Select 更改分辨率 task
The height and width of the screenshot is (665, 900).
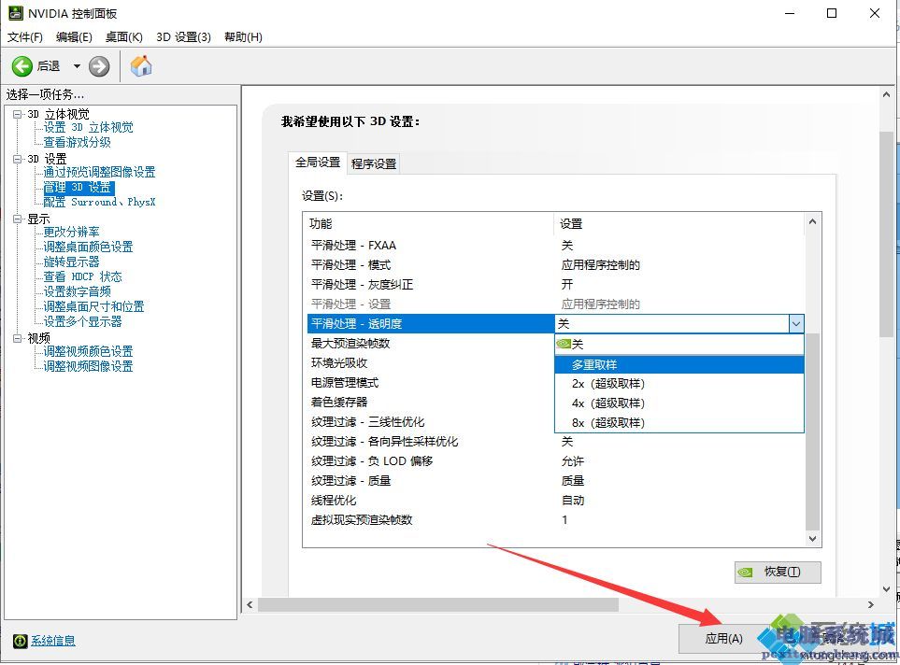coord(72,232)
